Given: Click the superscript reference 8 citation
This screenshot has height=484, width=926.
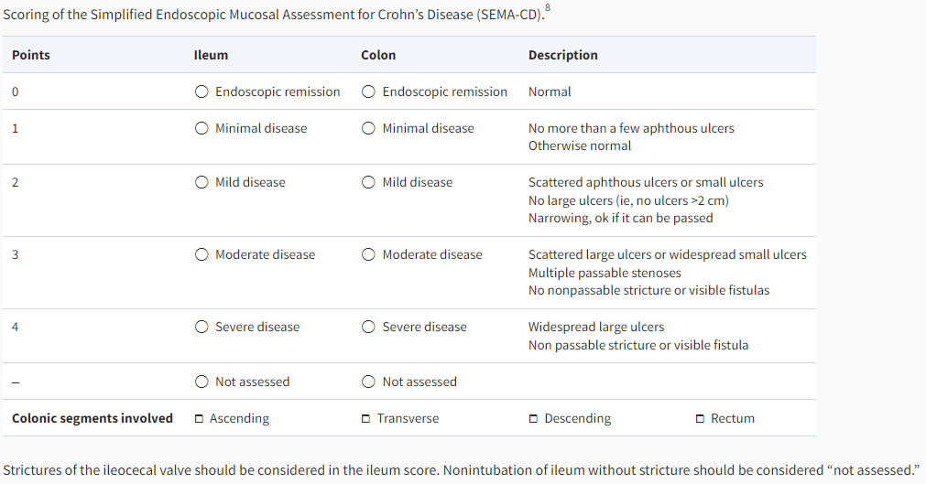Looking at the screenshot, I should (x=549, y=8).
